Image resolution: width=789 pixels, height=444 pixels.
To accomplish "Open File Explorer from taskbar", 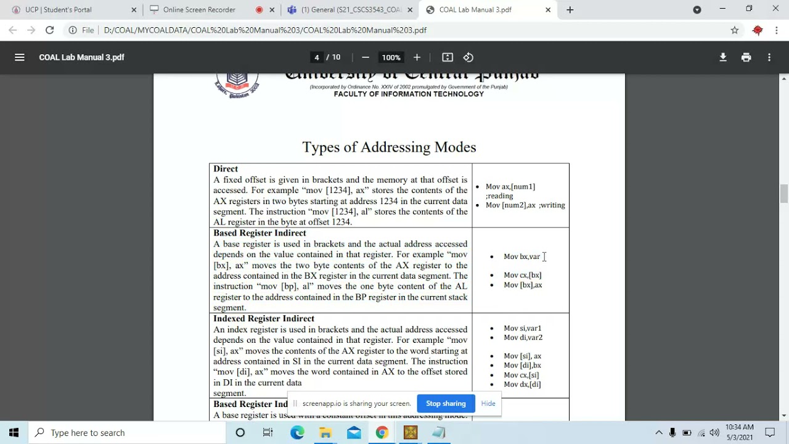I will [325, 433].
